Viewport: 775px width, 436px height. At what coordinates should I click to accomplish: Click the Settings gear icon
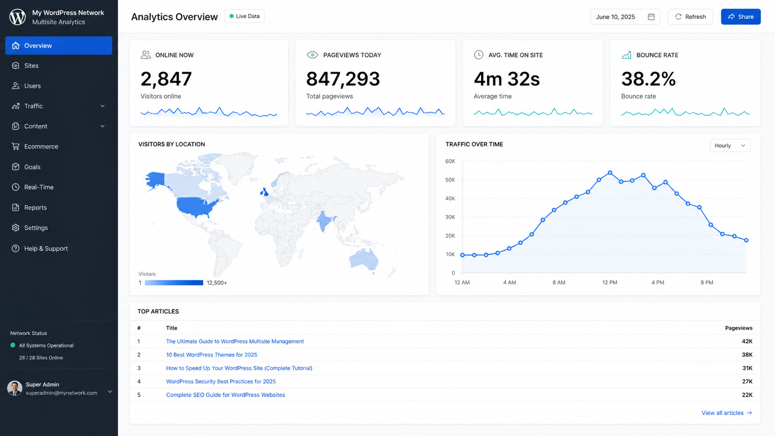coord(16,228)
